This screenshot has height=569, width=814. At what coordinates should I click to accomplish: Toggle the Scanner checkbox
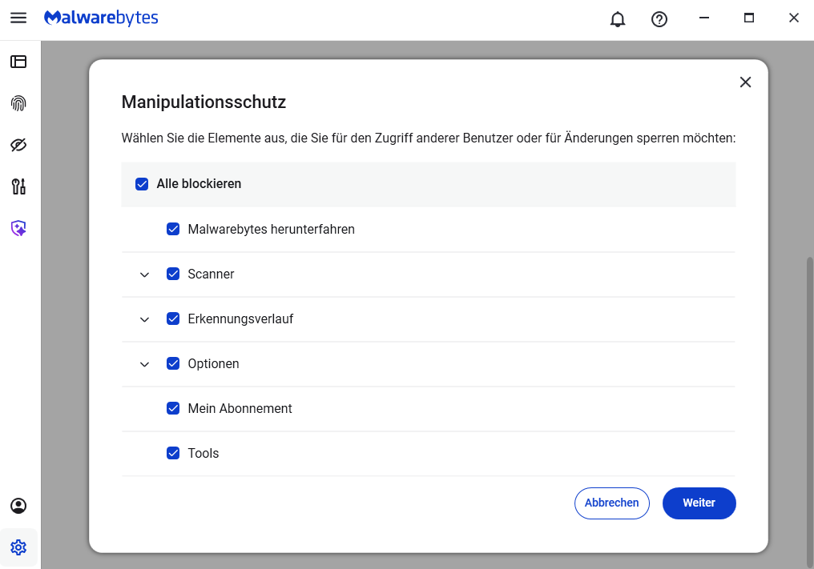click(173, 274)
